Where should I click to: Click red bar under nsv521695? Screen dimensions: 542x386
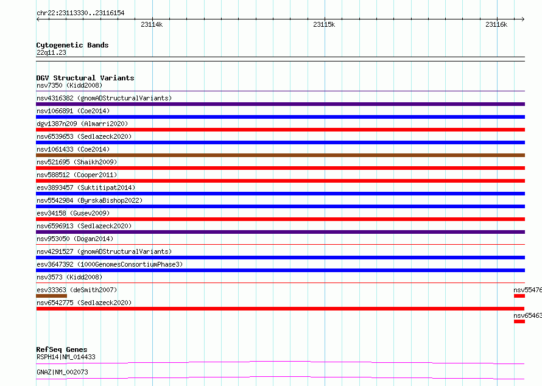(280, 168)
